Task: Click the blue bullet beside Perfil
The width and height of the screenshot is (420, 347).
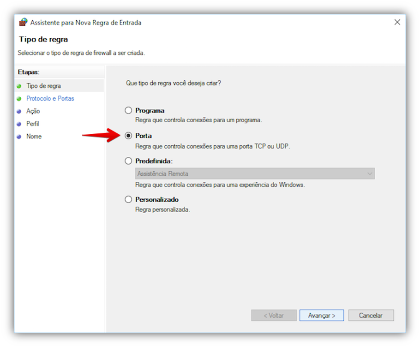Action: [x=19, y=124]
